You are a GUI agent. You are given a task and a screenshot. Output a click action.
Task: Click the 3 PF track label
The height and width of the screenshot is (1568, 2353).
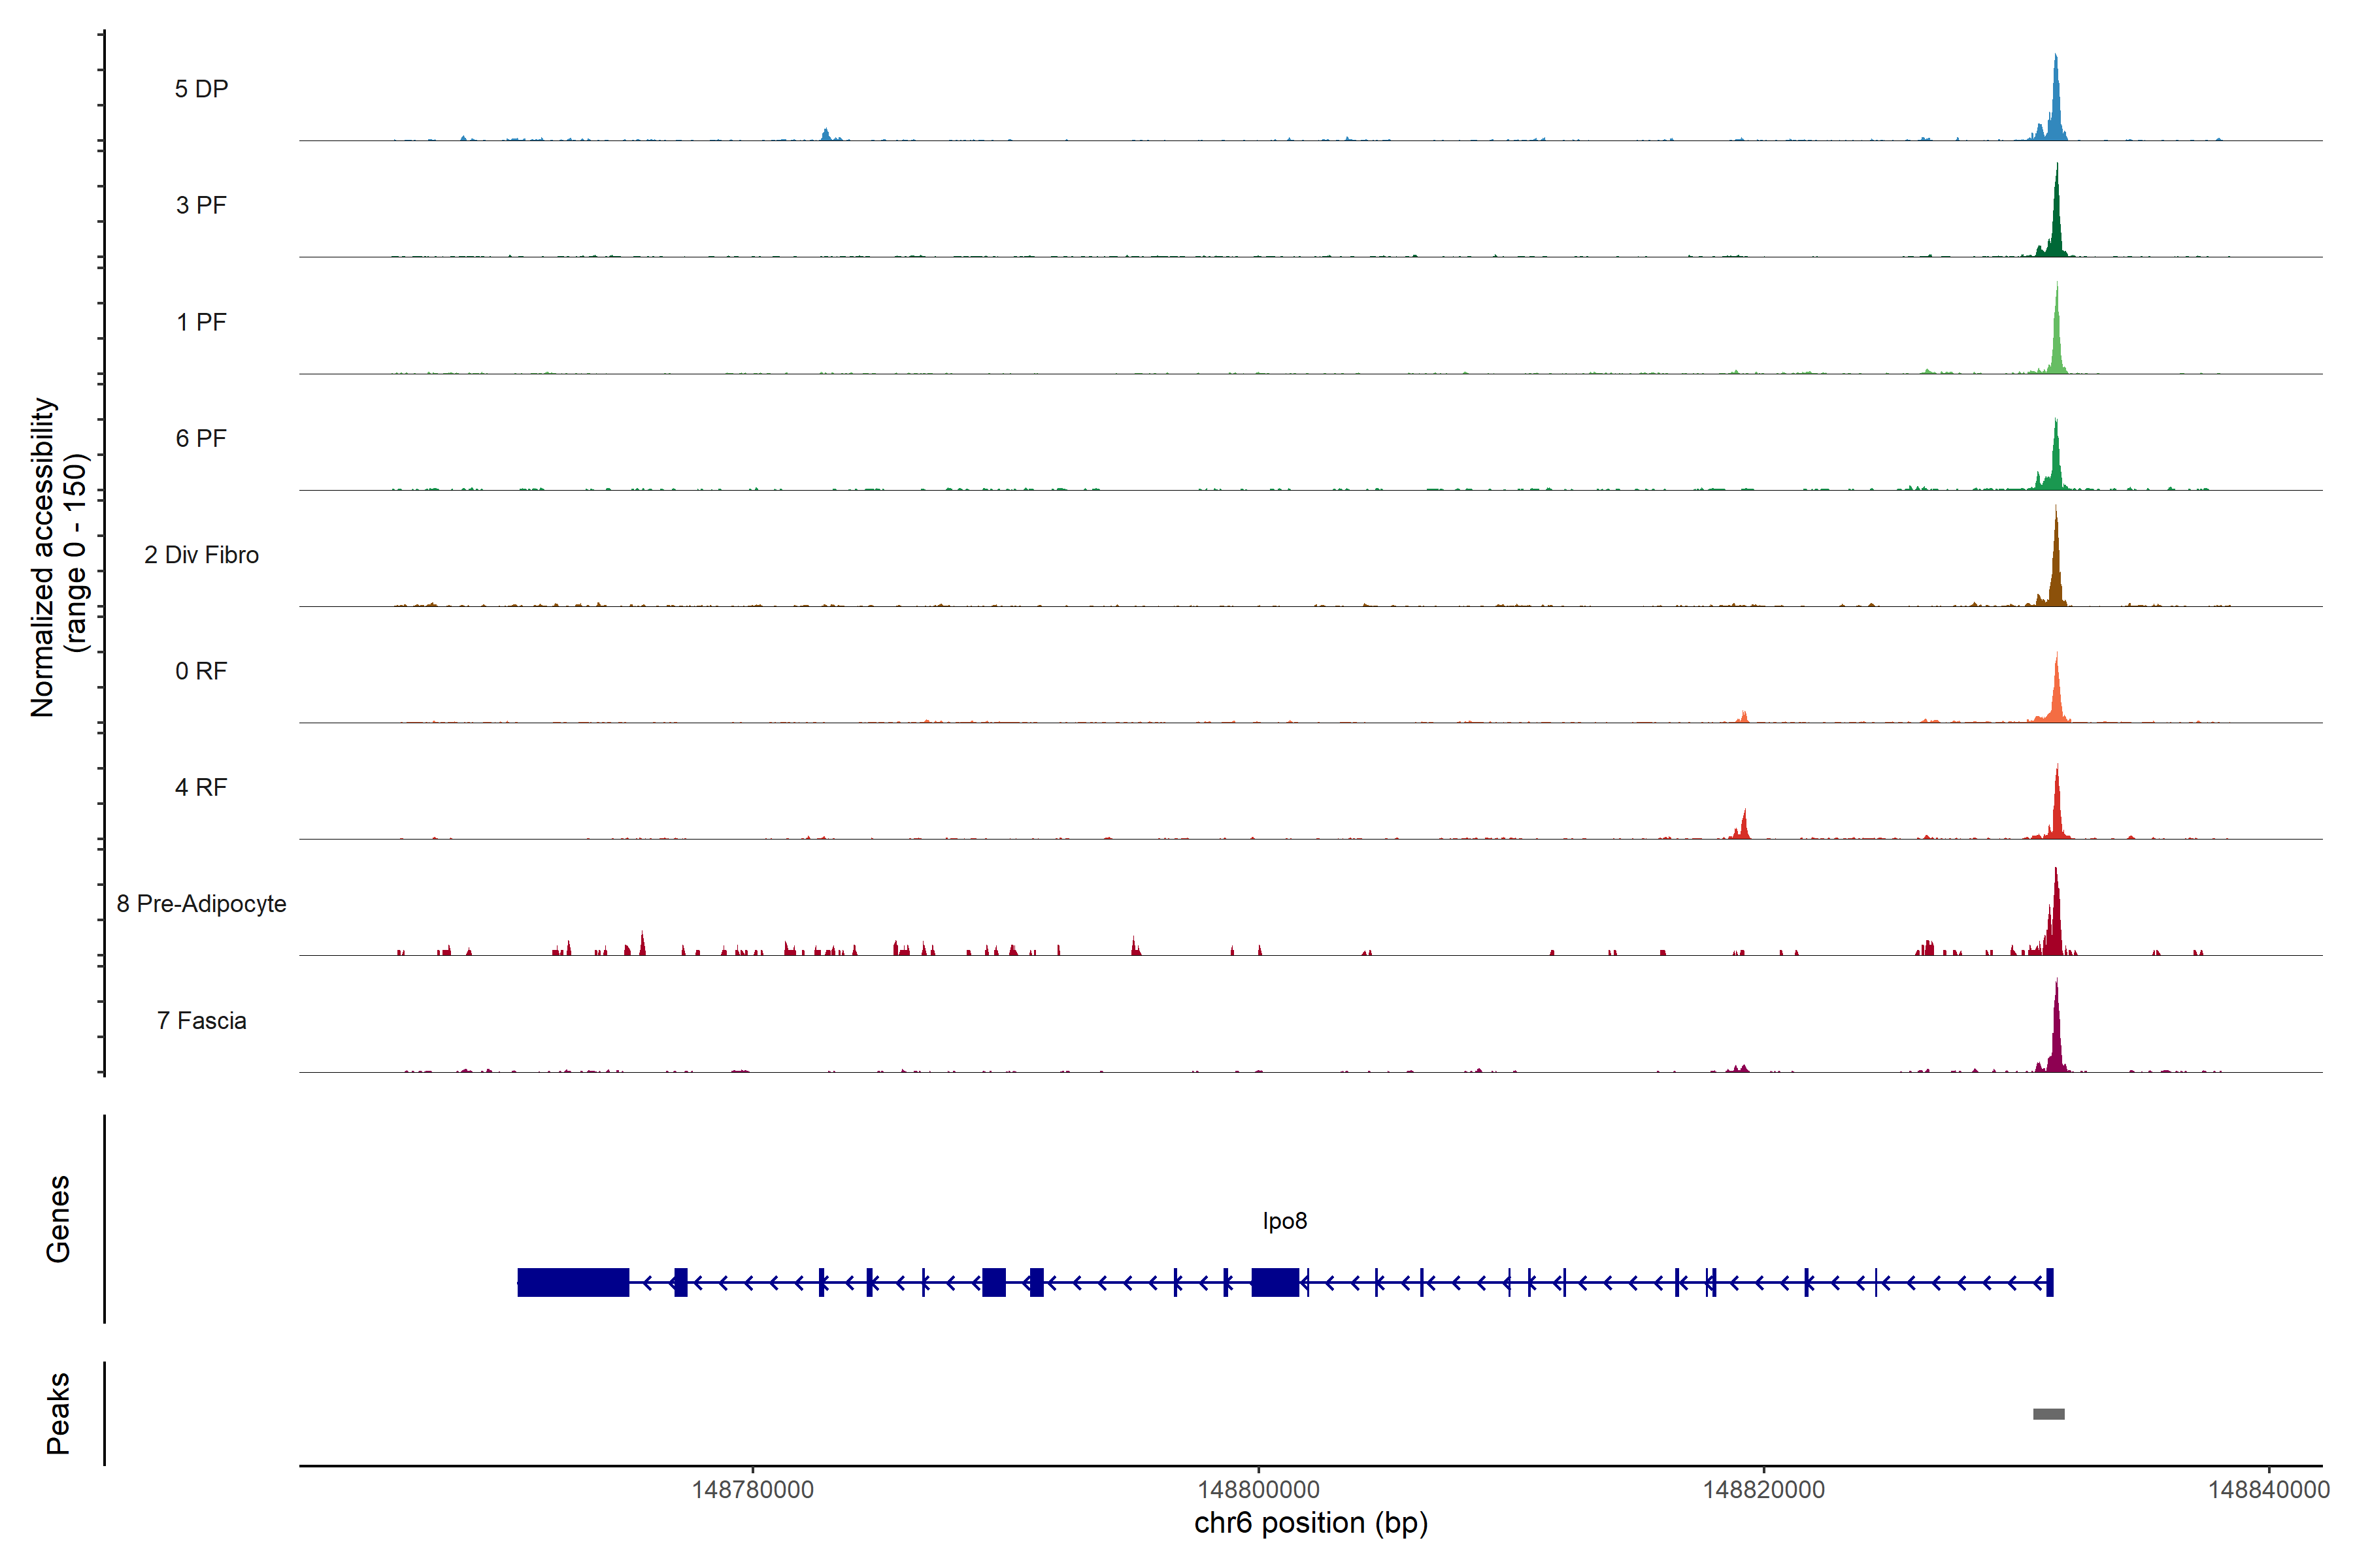coord(201,205)
